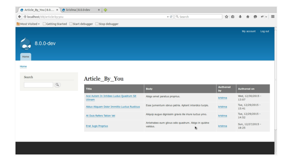Open new tab with green plus
The image size is (286, 162).
pos(106,10)
